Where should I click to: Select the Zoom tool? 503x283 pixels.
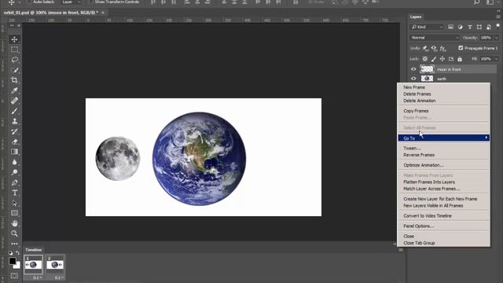click(x=14, y=233)
